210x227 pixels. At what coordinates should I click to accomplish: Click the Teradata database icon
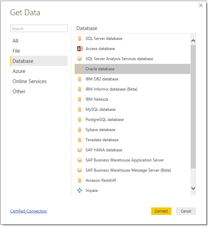point(79,140)
